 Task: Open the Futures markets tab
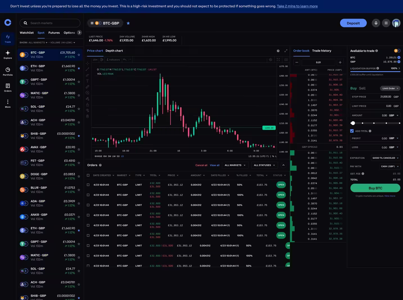tap(54, 33)
